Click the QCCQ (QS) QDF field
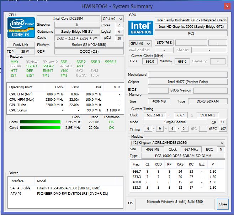Viewport: 234px width, 215px height. click(89, 51)
